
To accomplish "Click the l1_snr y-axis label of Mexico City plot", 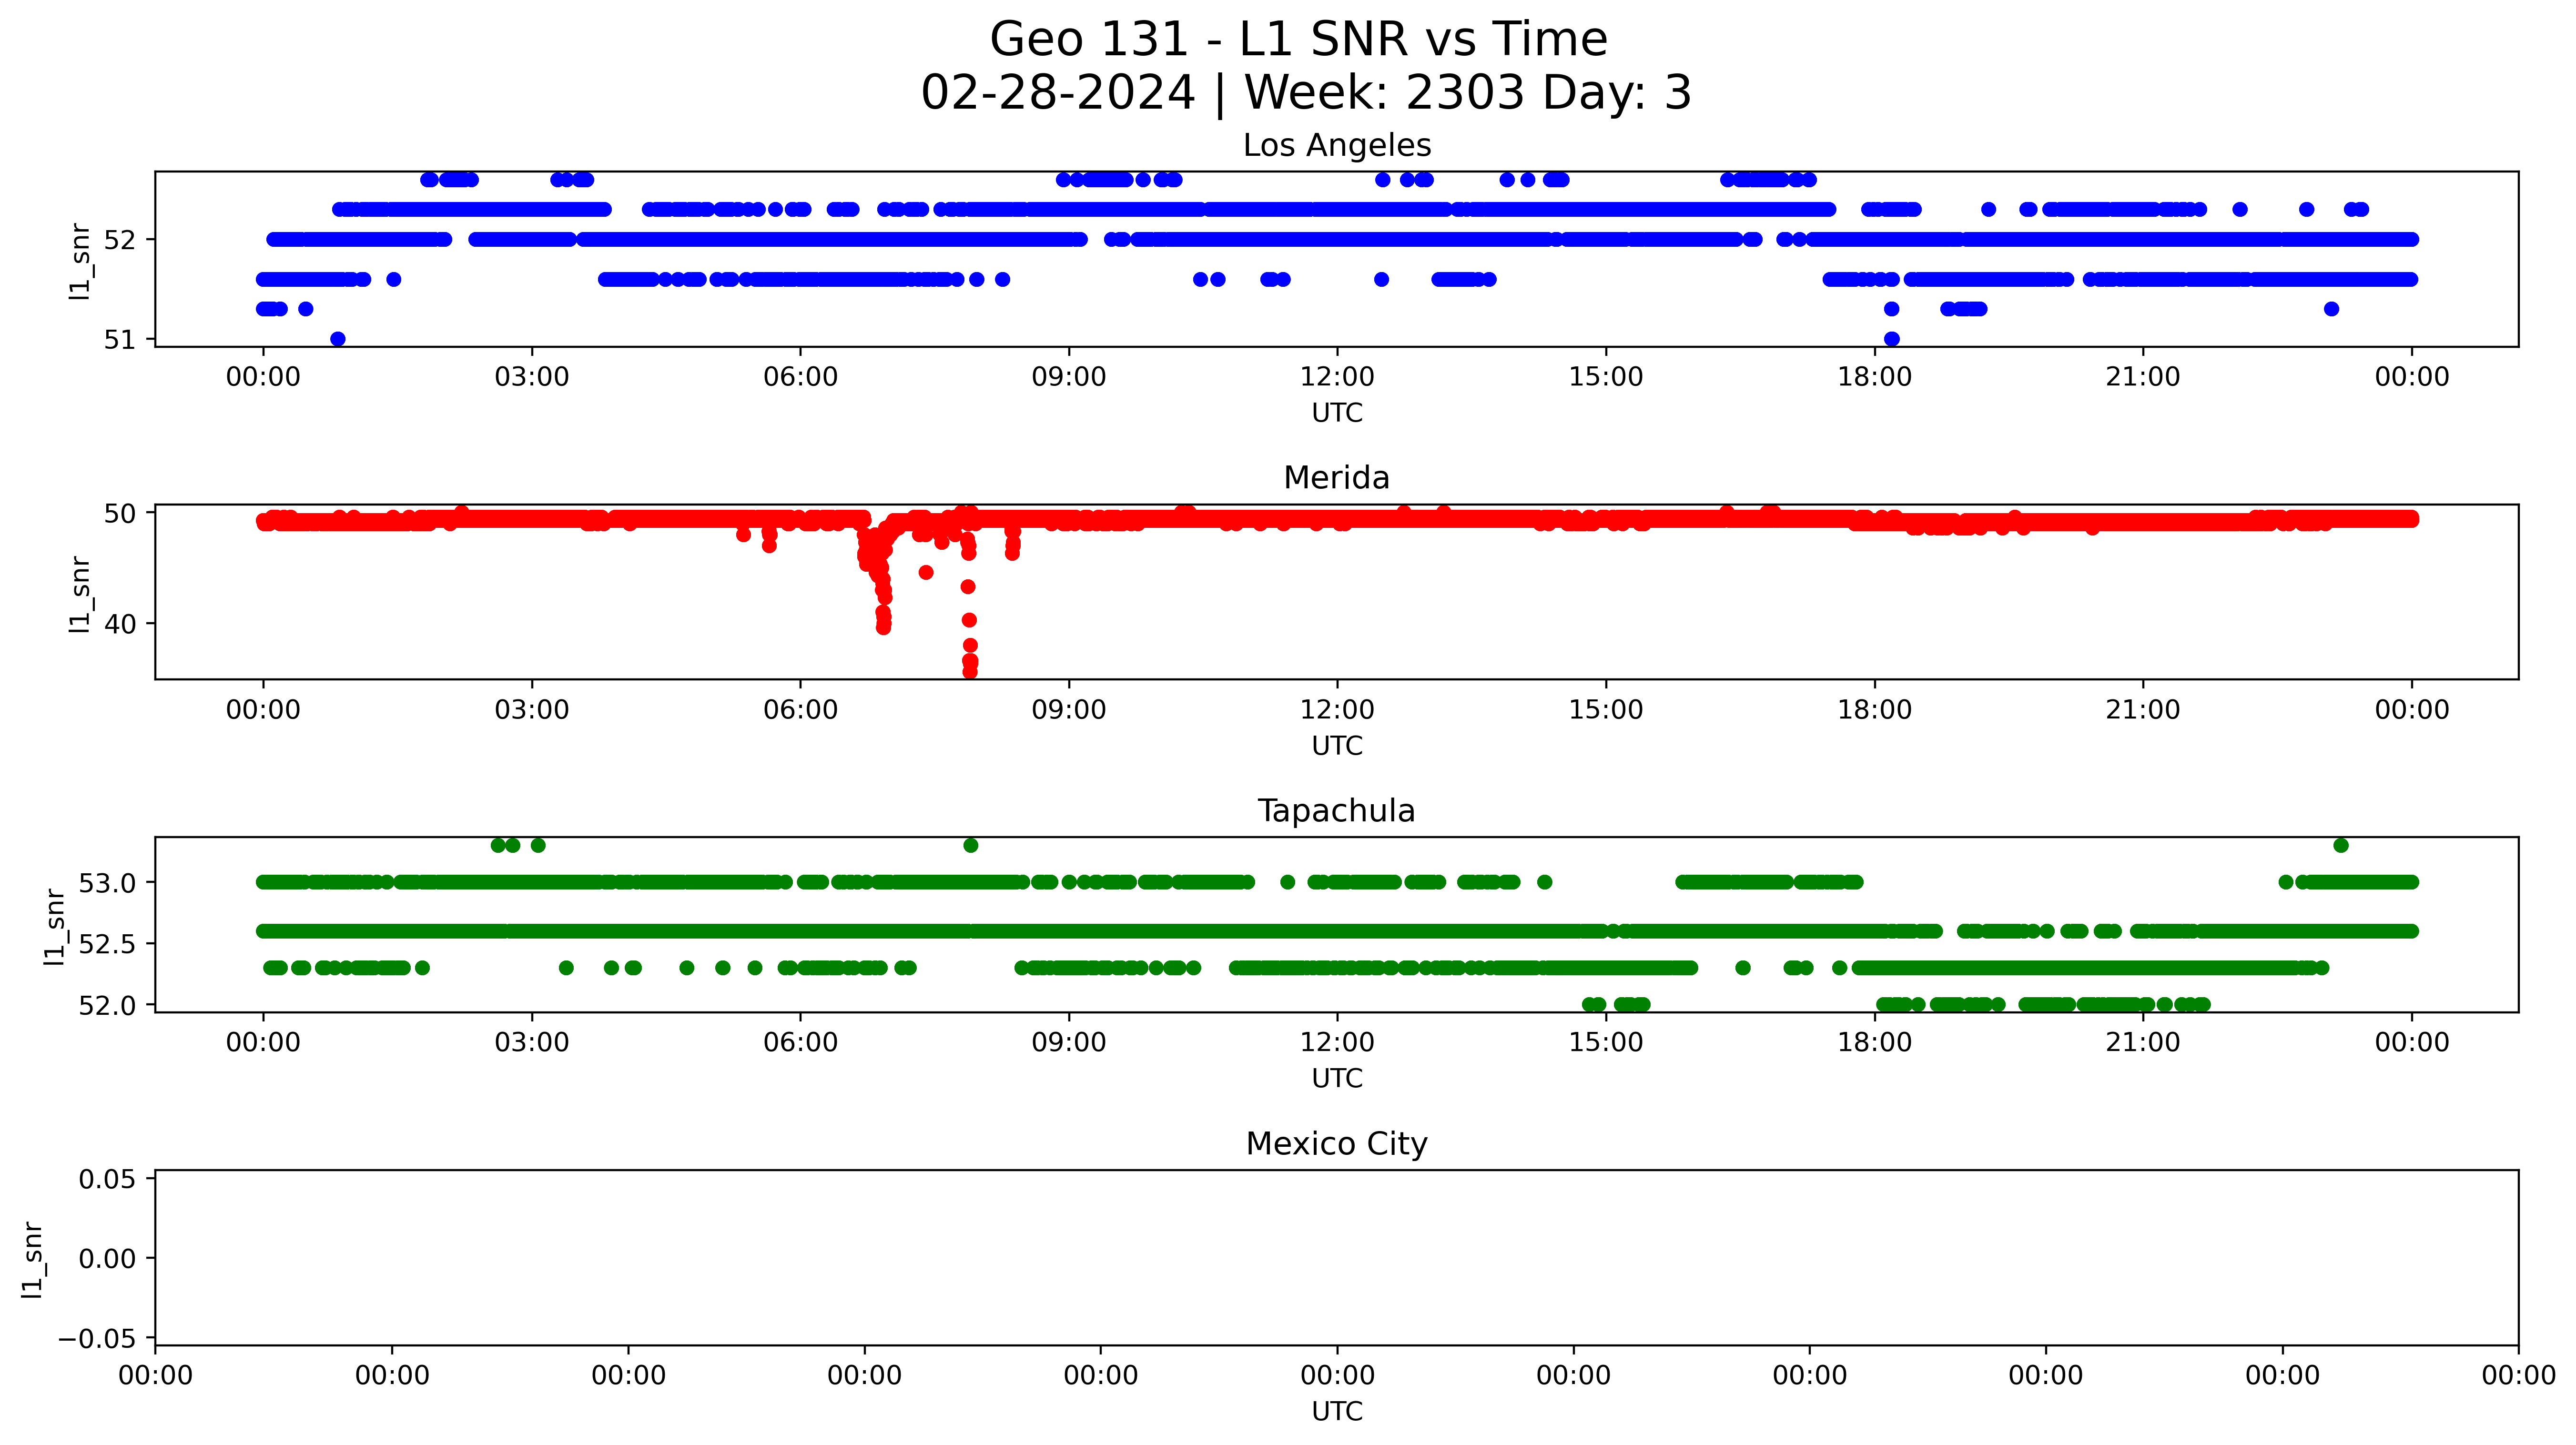I will pyautogui.click(x=32, y=1259).
